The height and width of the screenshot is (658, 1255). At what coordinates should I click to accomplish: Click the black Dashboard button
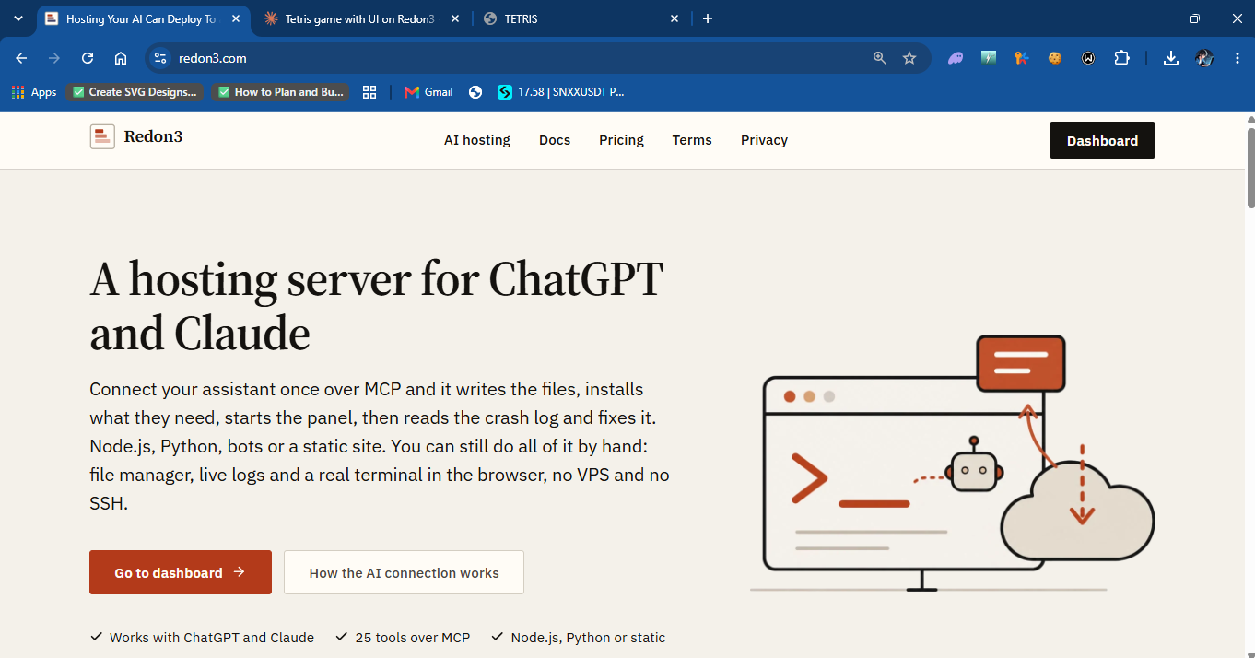coord(1102,140)
